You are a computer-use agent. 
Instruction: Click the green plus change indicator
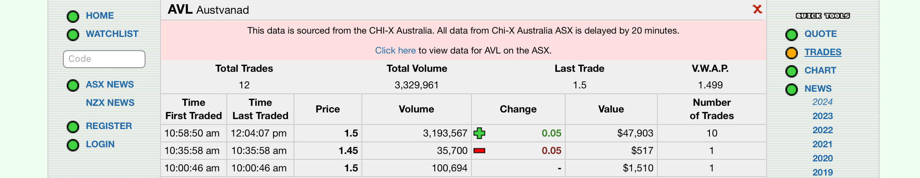click(479, 133)
